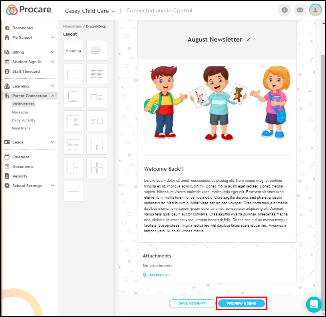
Task: Select the wide image over two images layout
Action: [x=97, y=144]
